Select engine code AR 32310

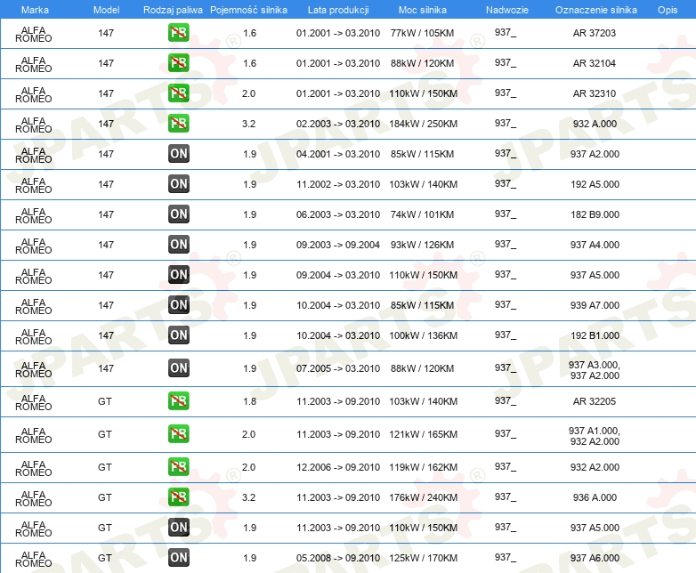[595, 93]
